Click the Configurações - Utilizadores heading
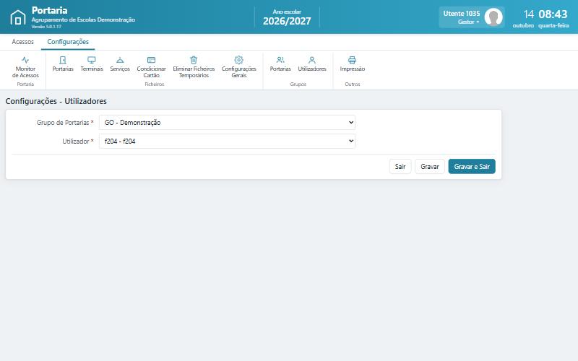This screenshot has width=578, height=361. (56, 101)
